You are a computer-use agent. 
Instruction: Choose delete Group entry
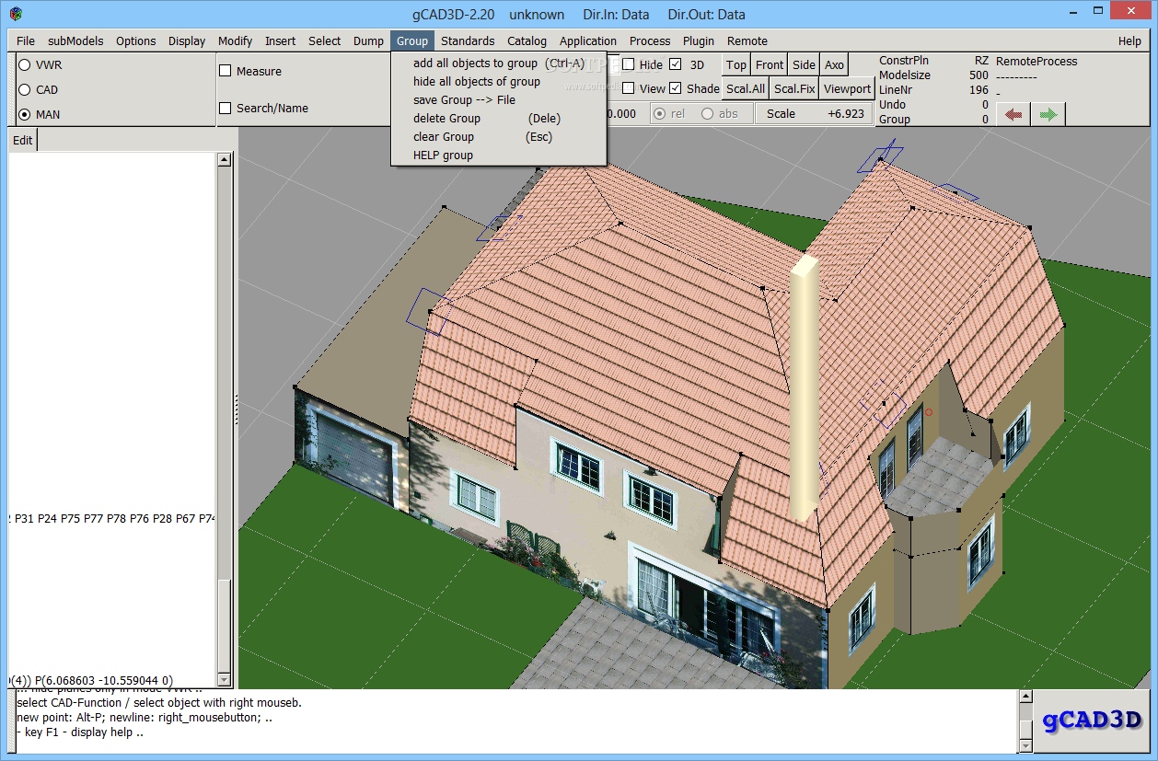click(x=498, y=119)
